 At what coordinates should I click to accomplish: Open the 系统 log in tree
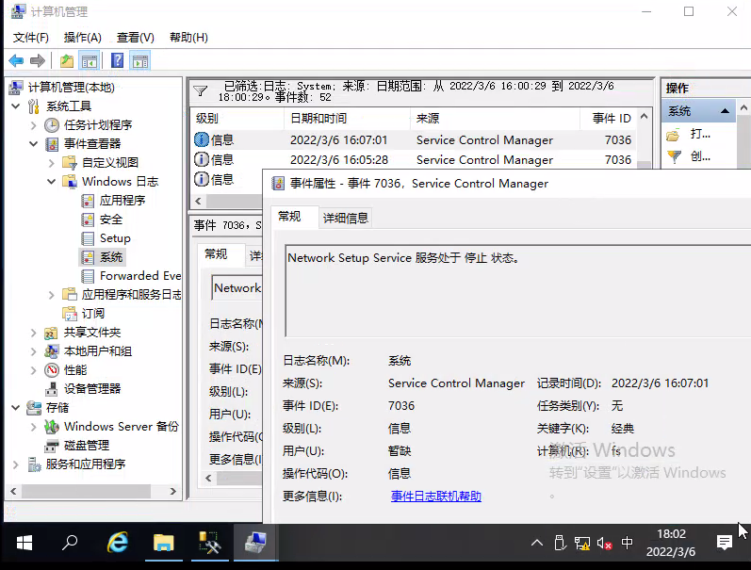coord(110,257)
